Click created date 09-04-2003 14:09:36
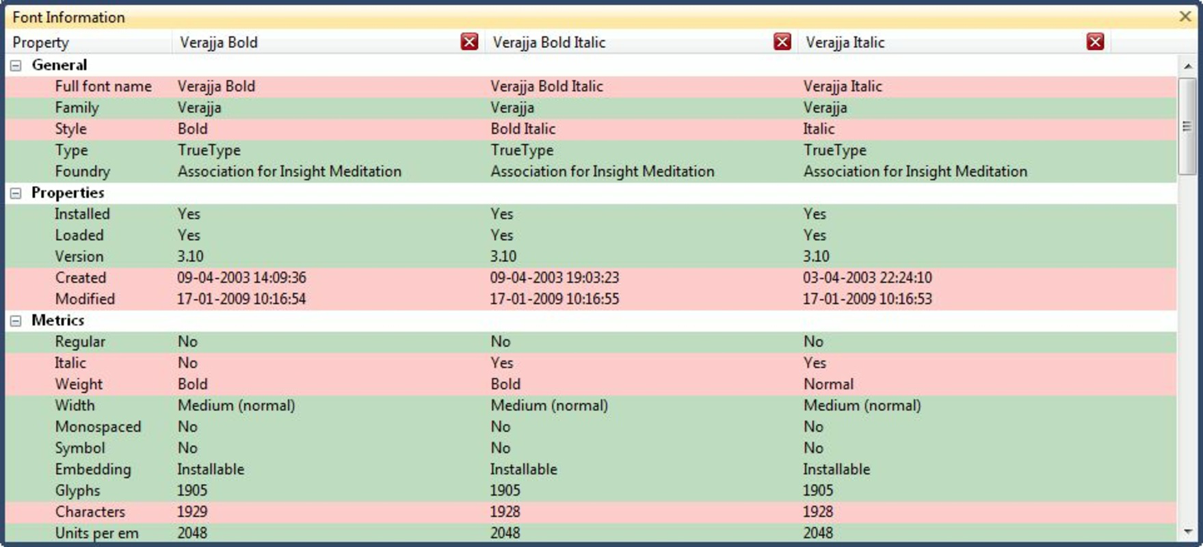The image size is (1203, 547). pos(241,278)
